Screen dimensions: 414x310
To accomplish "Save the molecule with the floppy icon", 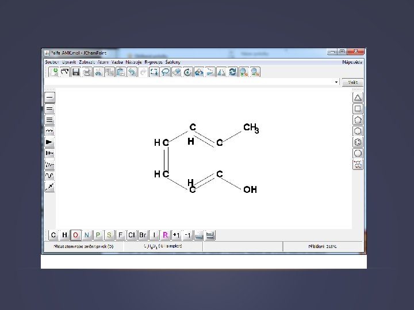I will tap(76, 72).
